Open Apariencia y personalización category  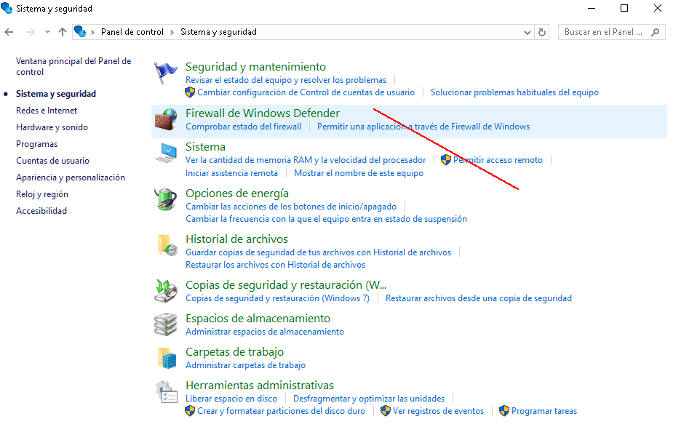pos(71,177)
